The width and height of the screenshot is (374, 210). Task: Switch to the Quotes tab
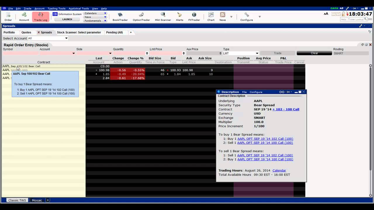click(26, 32)
